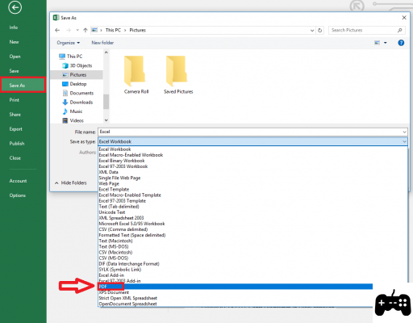413x323 pixels.
Task: Collapse folders with Hide Folders
Action: click(71, 182)
